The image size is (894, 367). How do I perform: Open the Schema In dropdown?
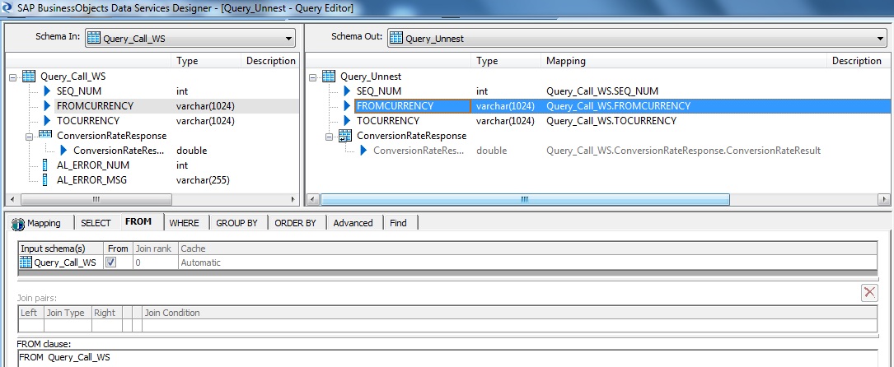(x=288, y=39)
